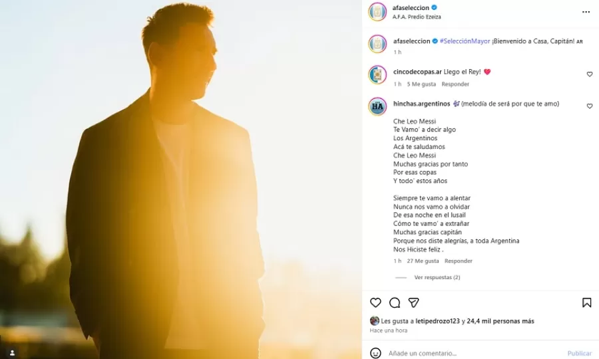Expand Ver respuestas (2) replies

tap(437, 277)
